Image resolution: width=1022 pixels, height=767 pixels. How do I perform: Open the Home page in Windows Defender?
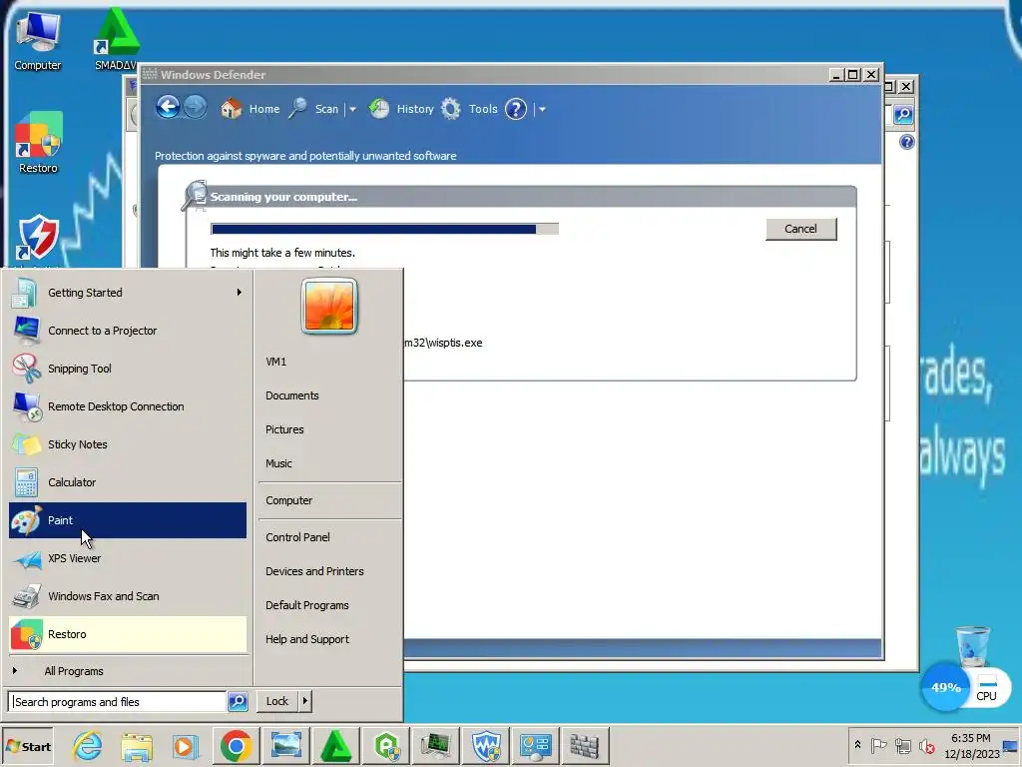click(251, 109)
